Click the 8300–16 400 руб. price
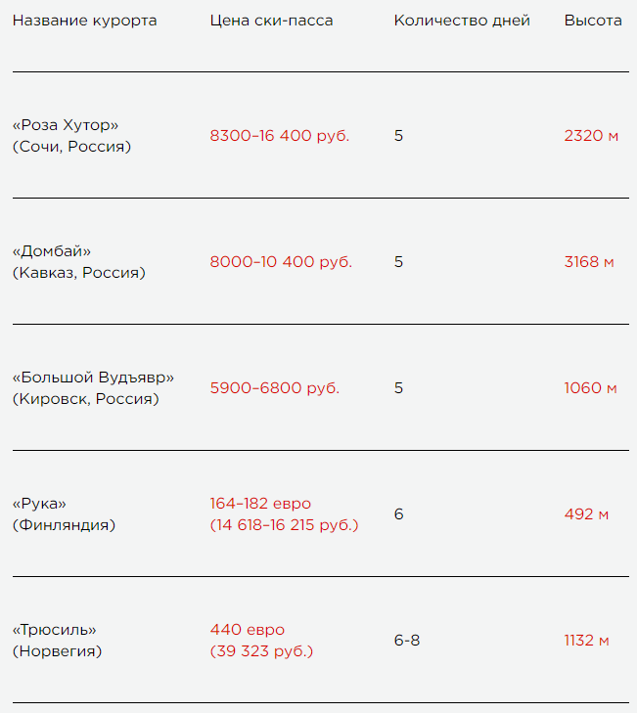This screenshot has width=637, height=713. click(280, 136)
